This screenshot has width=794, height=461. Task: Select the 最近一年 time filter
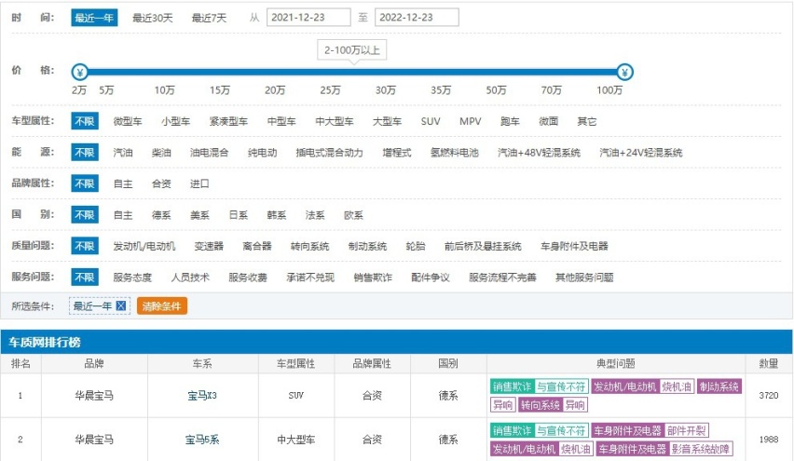pyautogui.click(x=94, y=18)
